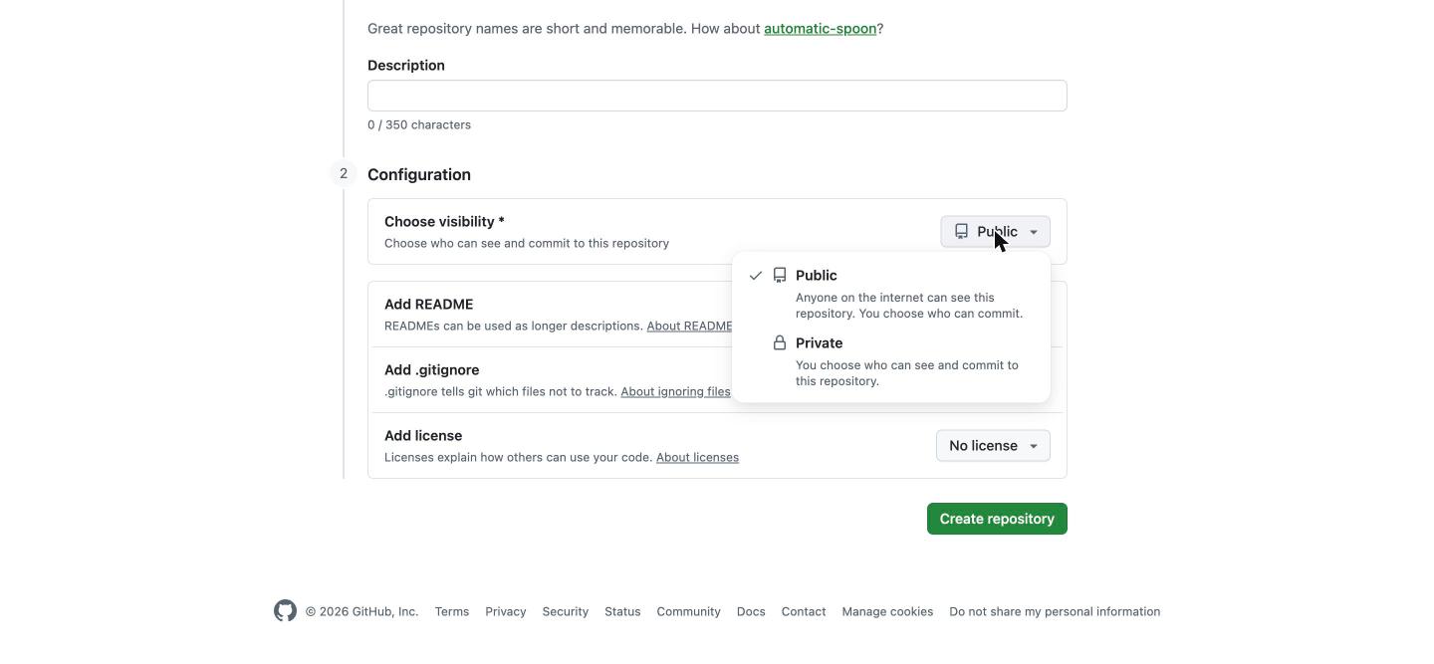1434x664 pixels.
Task: Click the Add README label
Action: [428, 304]
